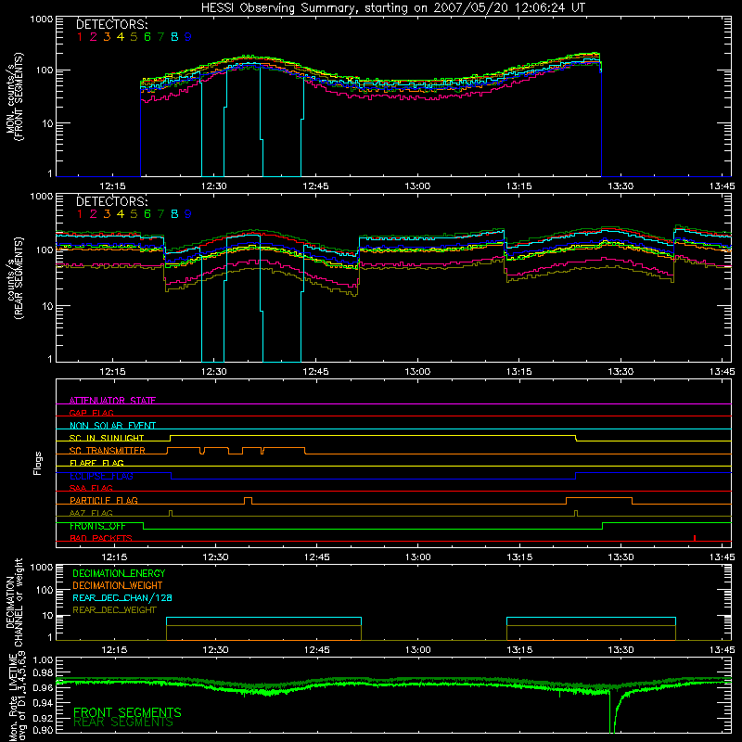Select DETECTORS label in rear segments panel

point(111,201)
